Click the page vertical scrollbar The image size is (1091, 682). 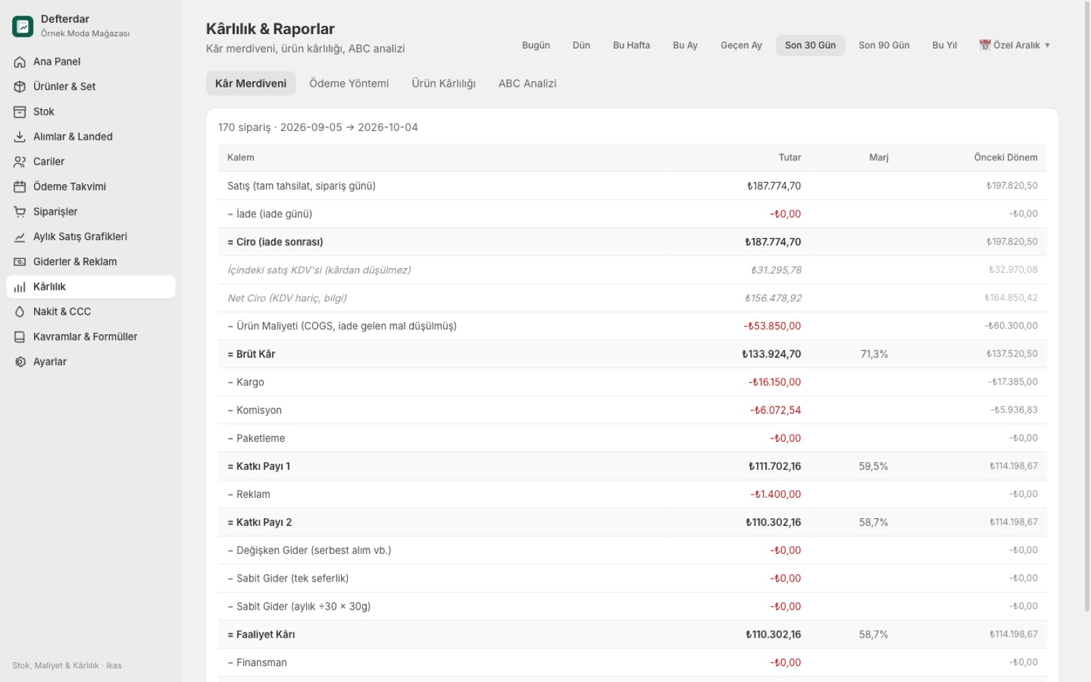[1087, 307]
